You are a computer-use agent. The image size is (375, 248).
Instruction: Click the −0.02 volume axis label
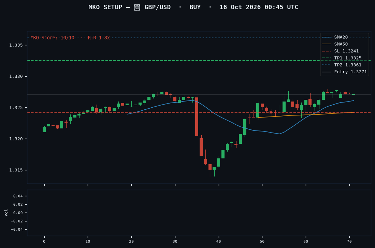tap(17, 221)
